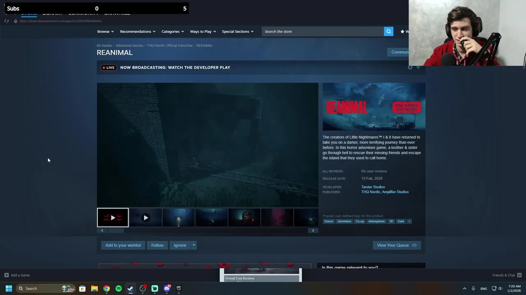Click the main trailer video player
The width and height of the screenshot is (526, 295).
pyautogui.click(x=208, y=145)
